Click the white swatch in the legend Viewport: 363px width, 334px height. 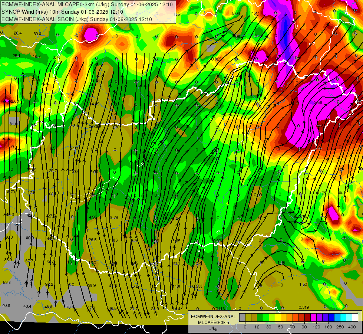click(355, 317)
